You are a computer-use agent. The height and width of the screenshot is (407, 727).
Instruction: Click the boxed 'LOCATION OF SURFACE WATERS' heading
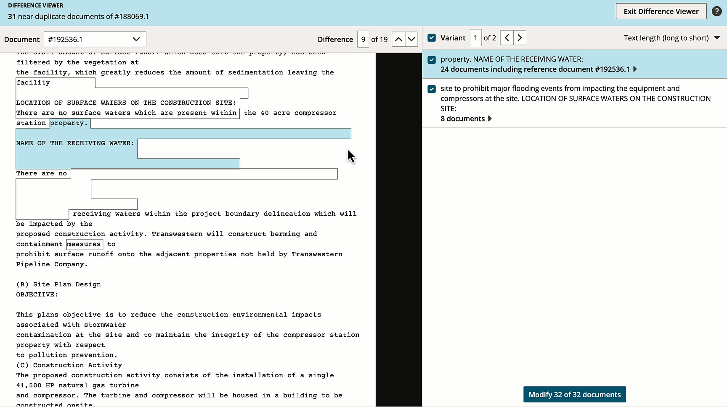pos(126,103)
